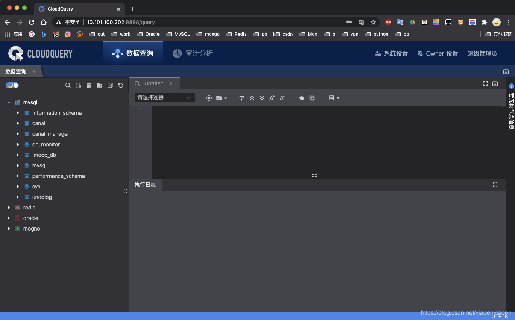Refresh the database connection tree
Screen dimensions: 515x320
[x=121, y=85]
